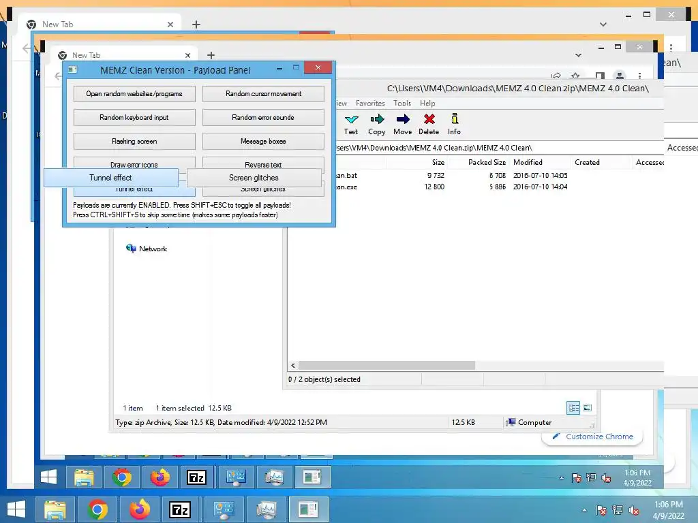The width and height of the screenshot is (698, 523).
Task: Close the inner Chrome window's New Tab tab
Action: pos(188,56)
